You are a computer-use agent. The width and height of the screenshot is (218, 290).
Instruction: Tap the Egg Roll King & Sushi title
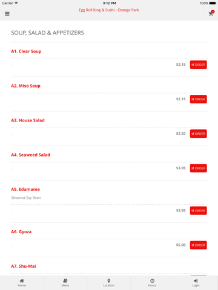tap(109, 10)
